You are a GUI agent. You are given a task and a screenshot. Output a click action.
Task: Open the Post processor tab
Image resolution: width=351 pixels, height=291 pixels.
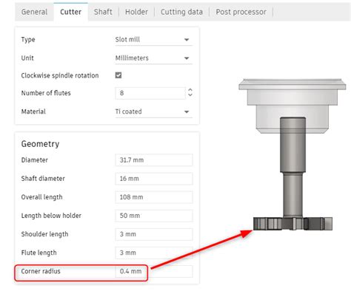point(241,12)
